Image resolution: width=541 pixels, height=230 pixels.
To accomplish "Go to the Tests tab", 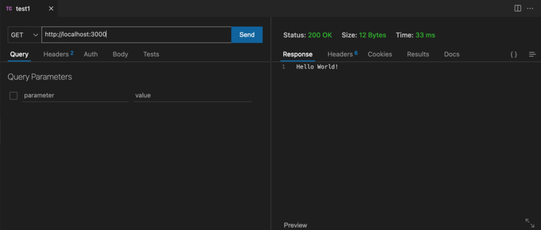I will click(x=151, y=54).
